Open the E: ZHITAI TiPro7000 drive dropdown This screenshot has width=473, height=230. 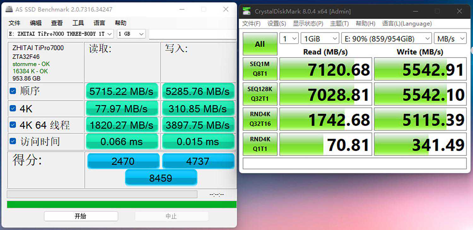tap(61, 34)
